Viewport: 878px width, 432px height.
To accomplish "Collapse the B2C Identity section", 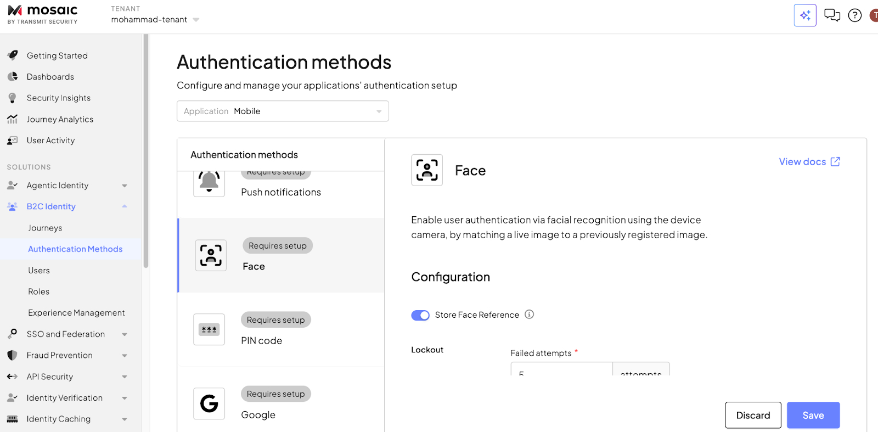I will (125, 206).
